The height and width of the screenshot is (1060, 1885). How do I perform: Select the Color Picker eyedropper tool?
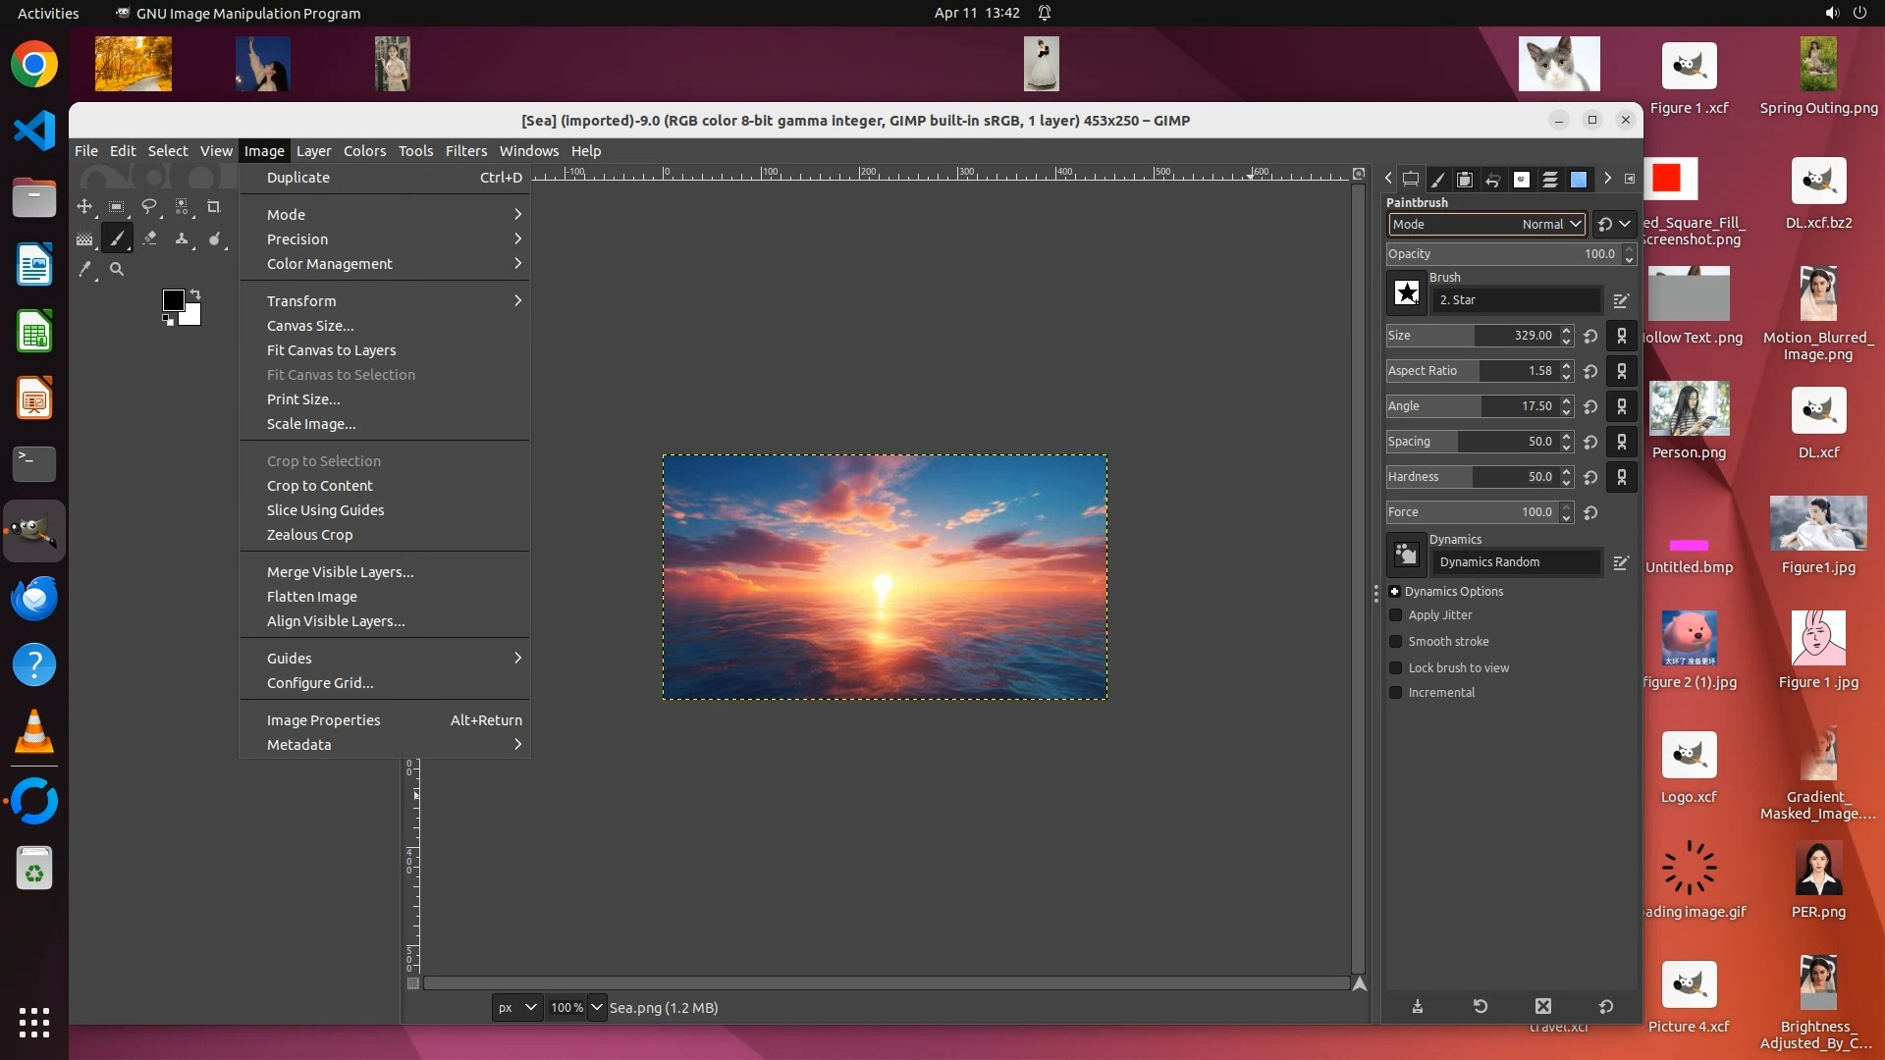[x=84, y=269]
